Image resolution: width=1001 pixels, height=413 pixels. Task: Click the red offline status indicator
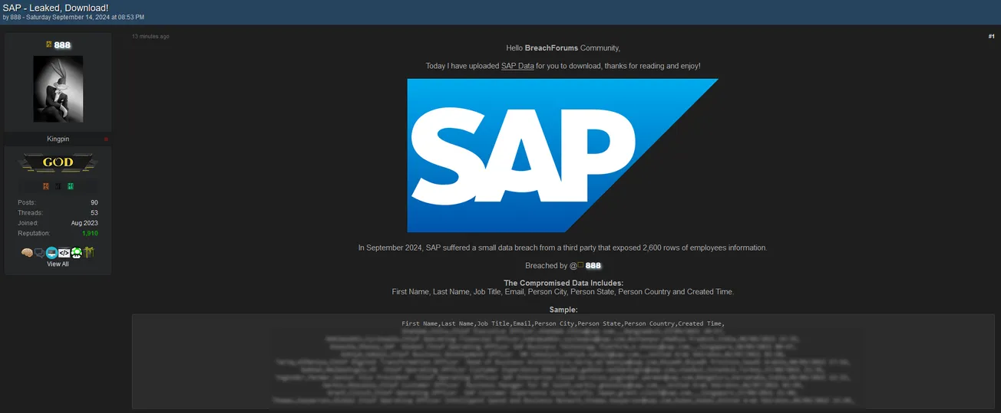tap(106, 139)
